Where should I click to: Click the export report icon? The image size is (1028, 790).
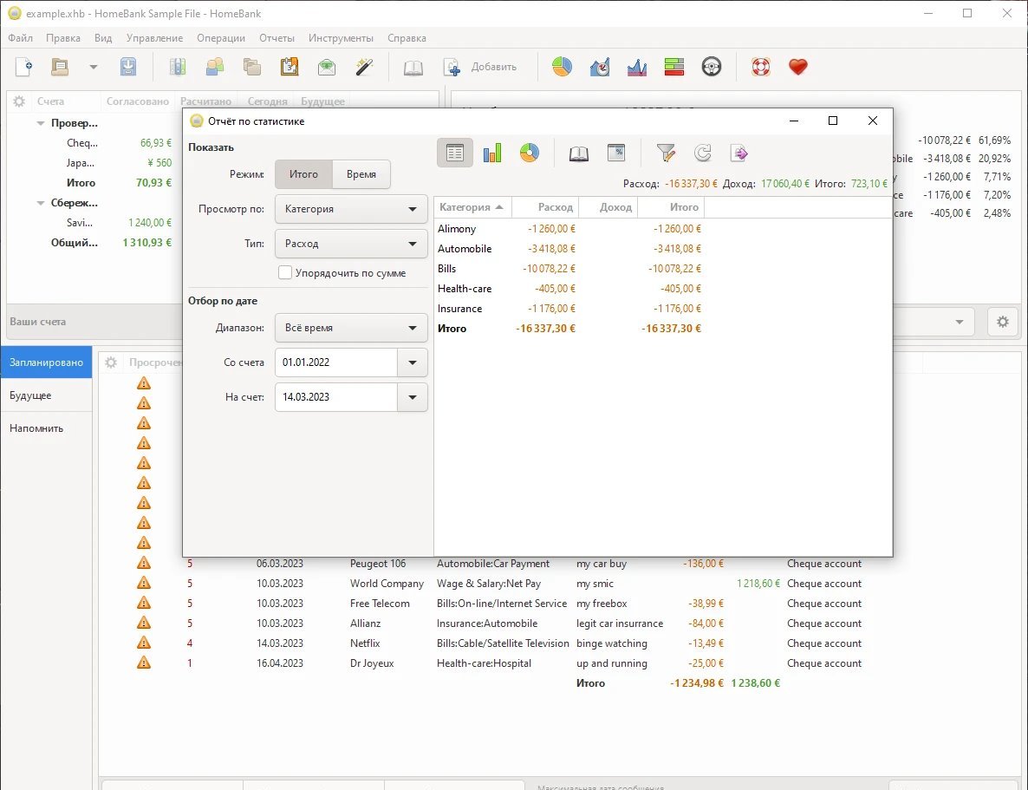coord(739,153)
